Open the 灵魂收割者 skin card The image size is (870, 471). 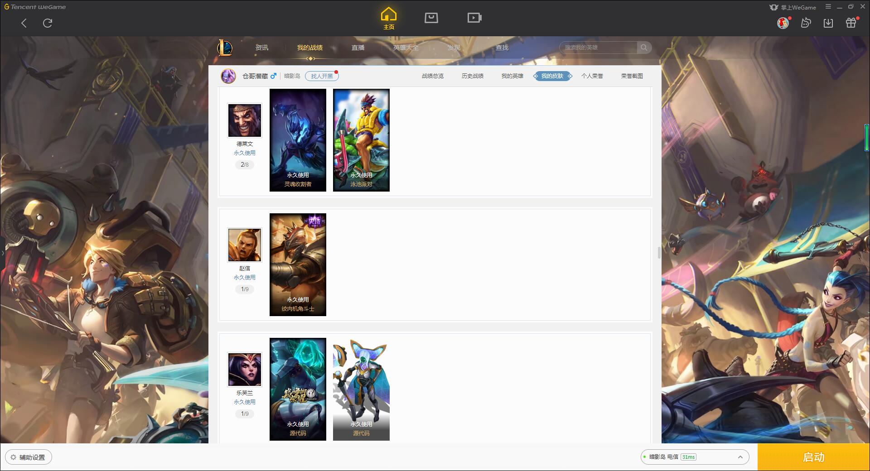(298, 140)
